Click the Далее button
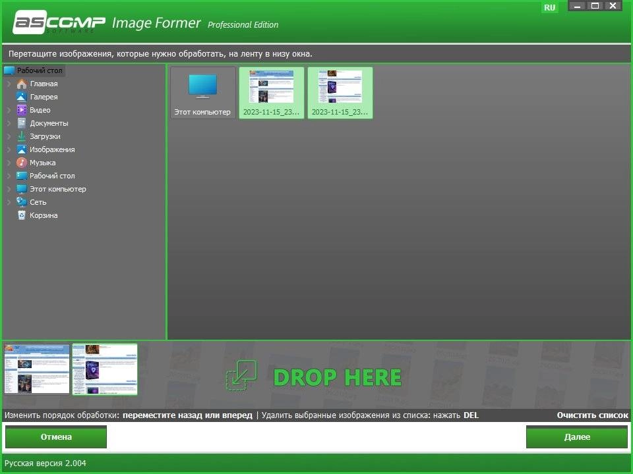633x474 pixels. coord(577,437)
